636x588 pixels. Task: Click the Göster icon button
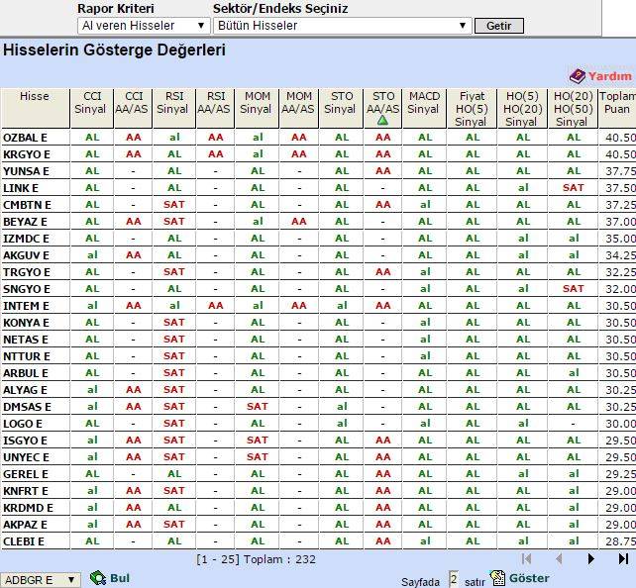(498, 578)
